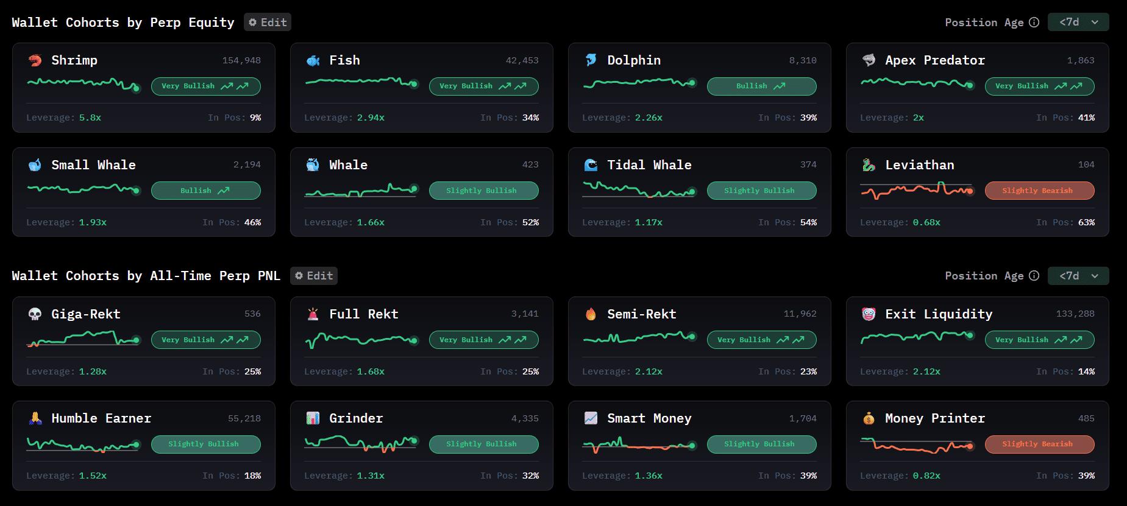Open the <7d dropdown for All-Time Perp PNL
Viewport: 1127px width, 506px height.
(1078, 276)
